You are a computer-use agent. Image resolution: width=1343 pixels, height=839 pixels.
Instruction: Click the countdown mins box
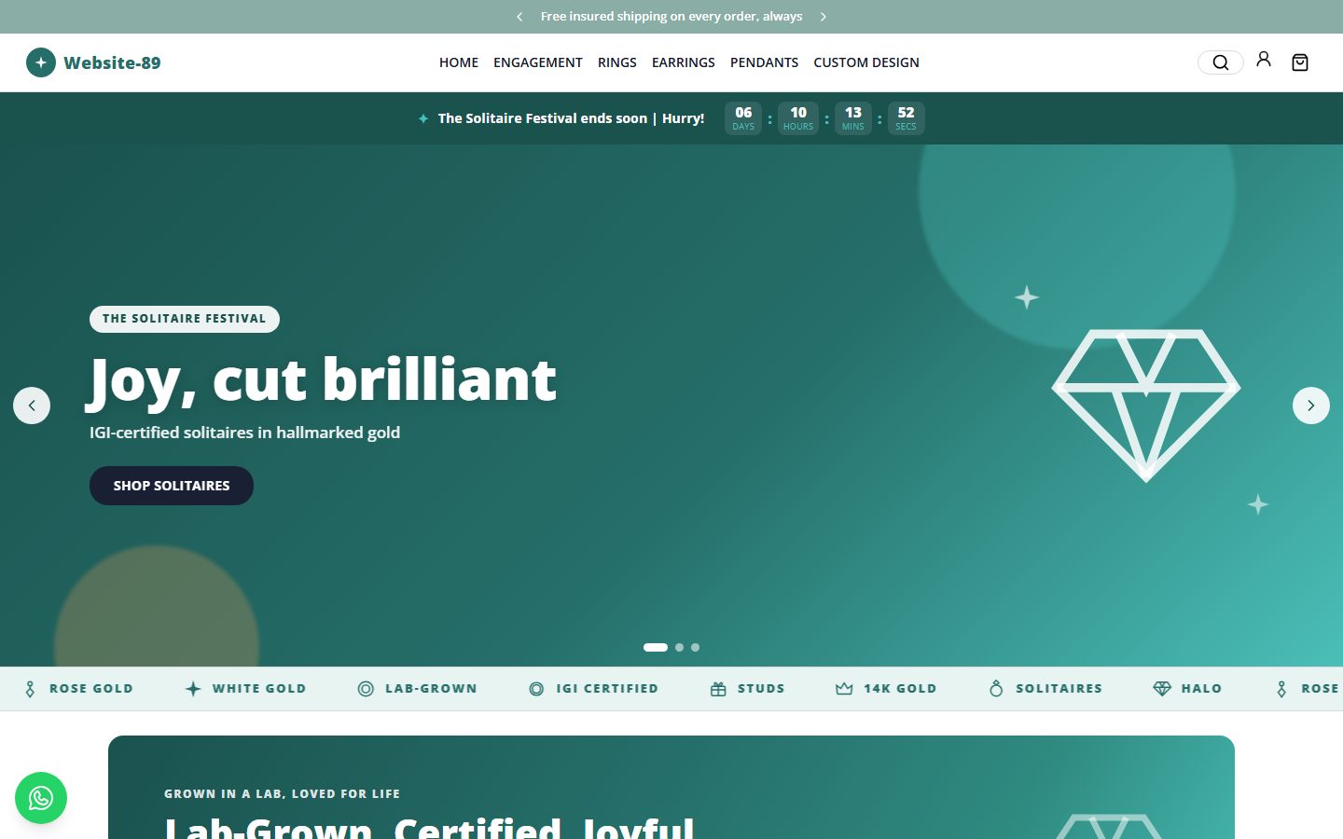[x=853, y=118]
